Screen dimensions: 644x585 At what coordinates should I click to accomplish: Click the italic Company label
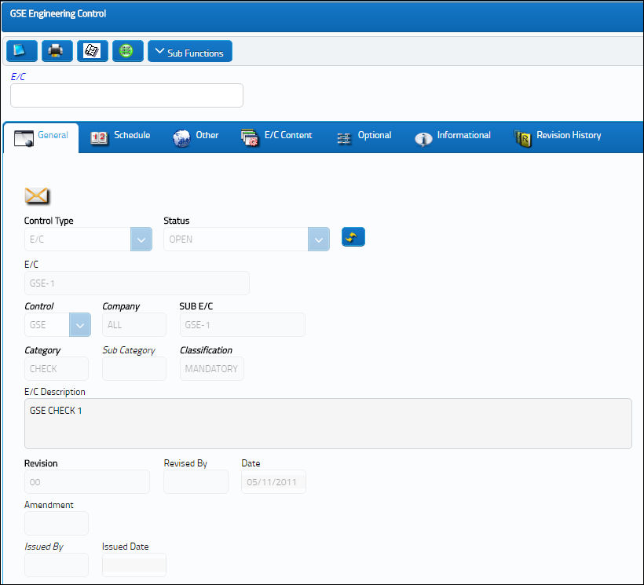coord(121,306)
